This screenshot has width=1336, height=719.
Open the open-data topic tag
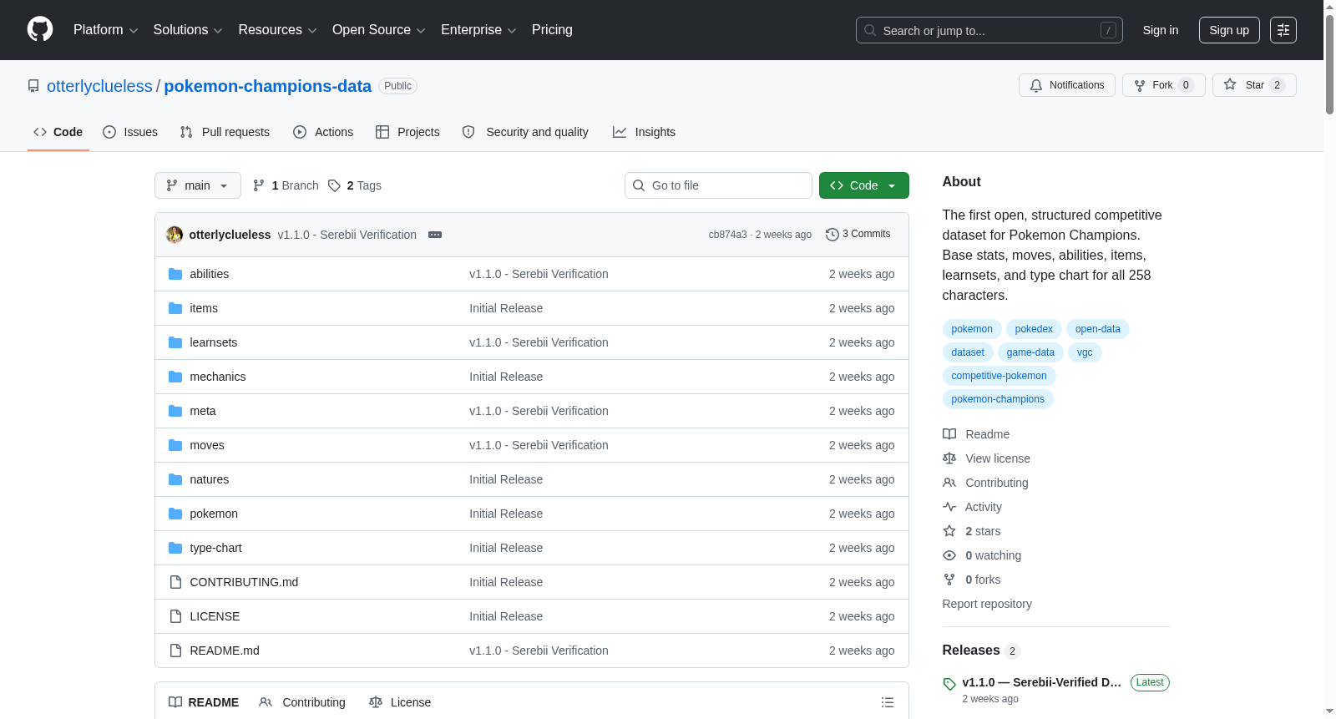pyautogui.click(x=1098, y=329)
